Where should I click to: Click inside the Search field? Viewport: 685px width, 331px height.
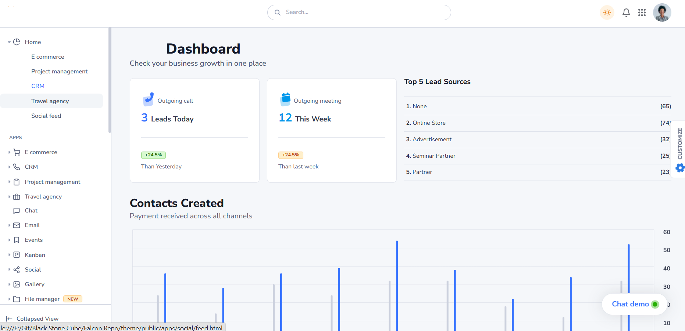tap(359, 12)
